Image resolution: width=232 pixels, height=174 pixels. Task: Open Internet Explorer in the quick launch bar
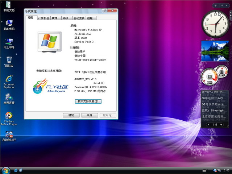pos(16,170)
